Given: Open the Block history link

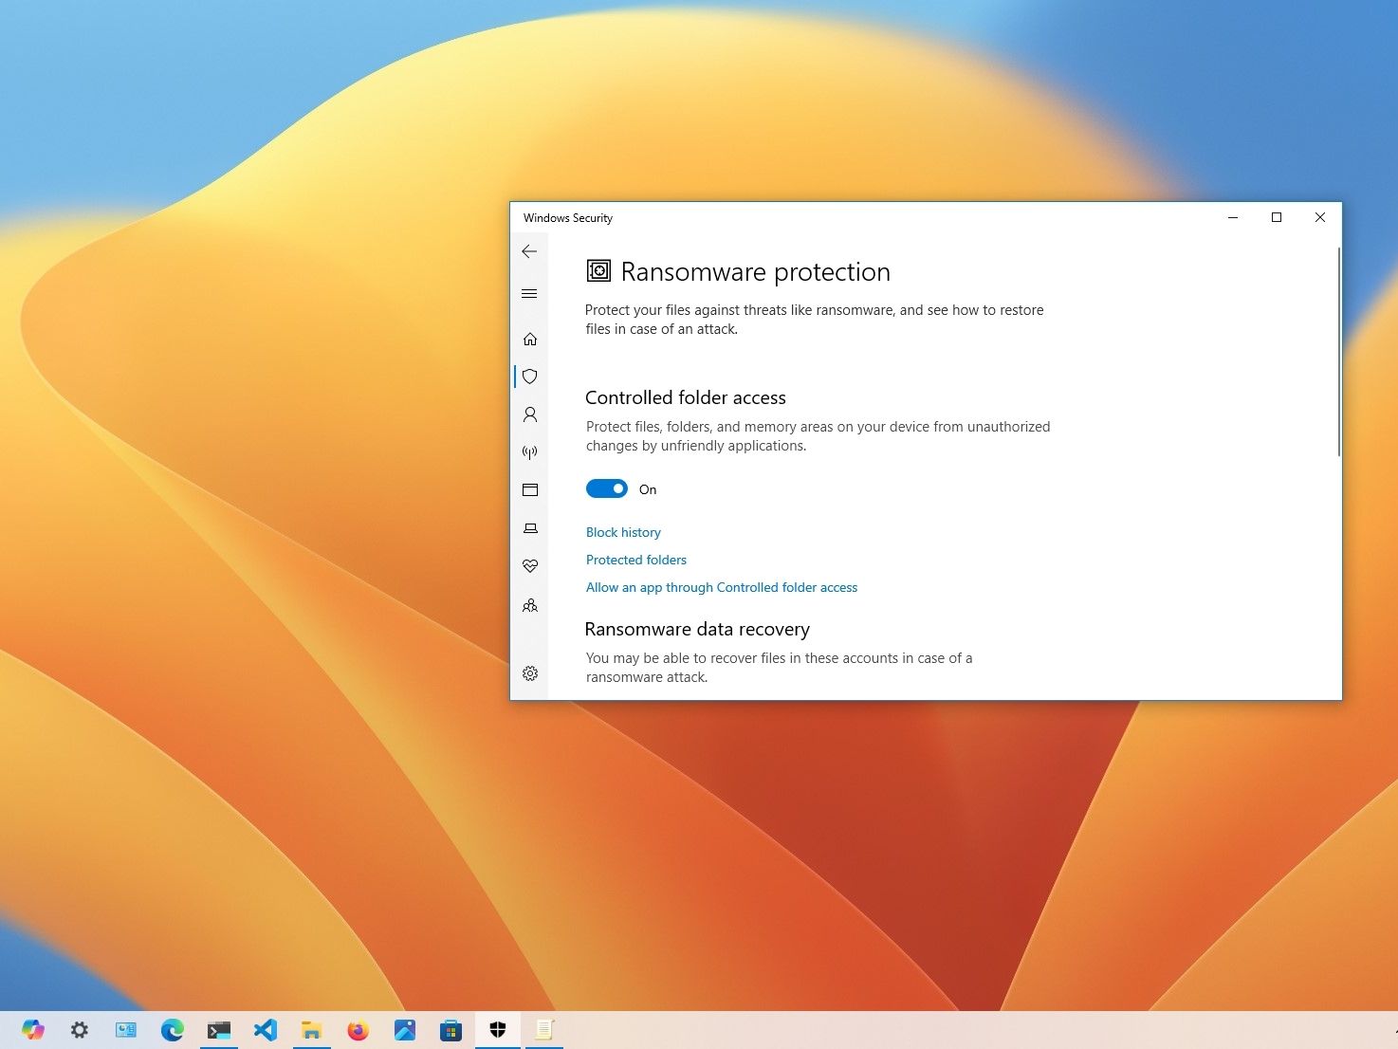Looking at the screenshot, I should 623,532.
